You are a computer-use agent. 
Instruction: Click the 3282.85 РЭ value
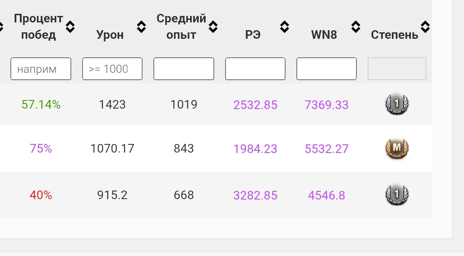[x=255, y=195]
